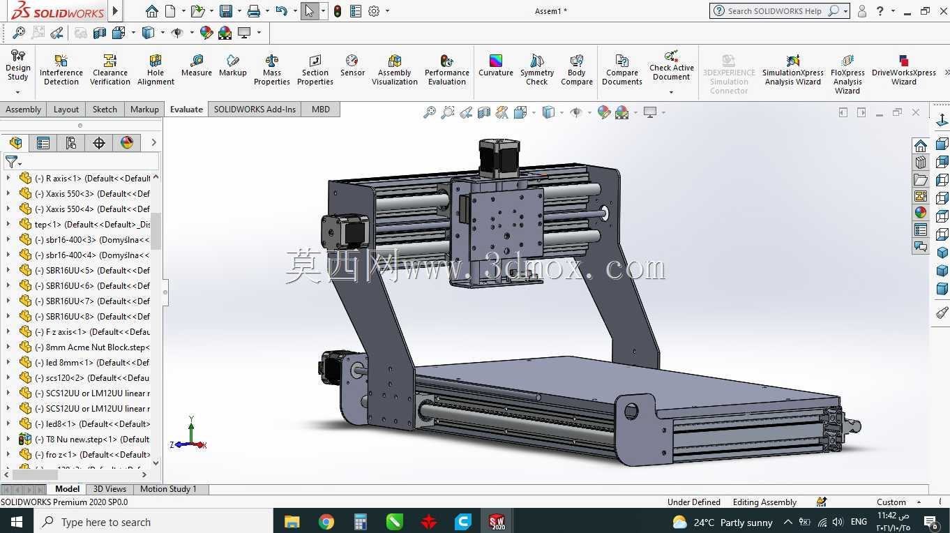
Task: Click the PropertyManager tab icon
Action: point(43,143)
